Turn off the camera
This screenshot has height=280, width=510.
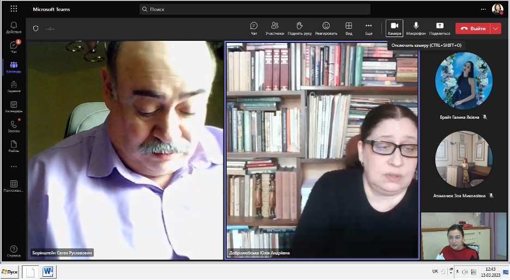(x=394, y=28)
